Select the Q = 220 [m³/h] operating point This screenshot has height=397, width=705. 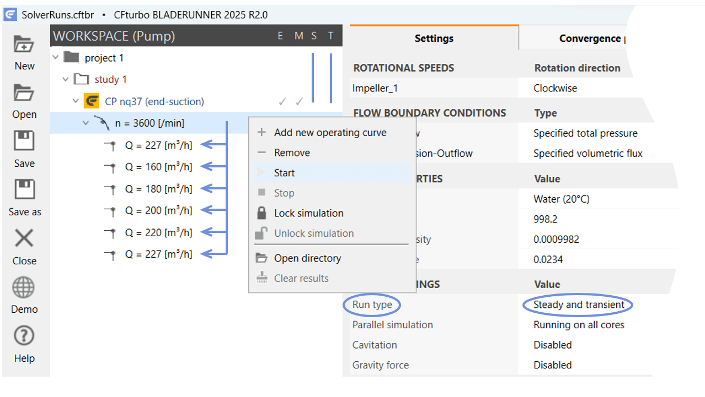(x=159, y=232)
